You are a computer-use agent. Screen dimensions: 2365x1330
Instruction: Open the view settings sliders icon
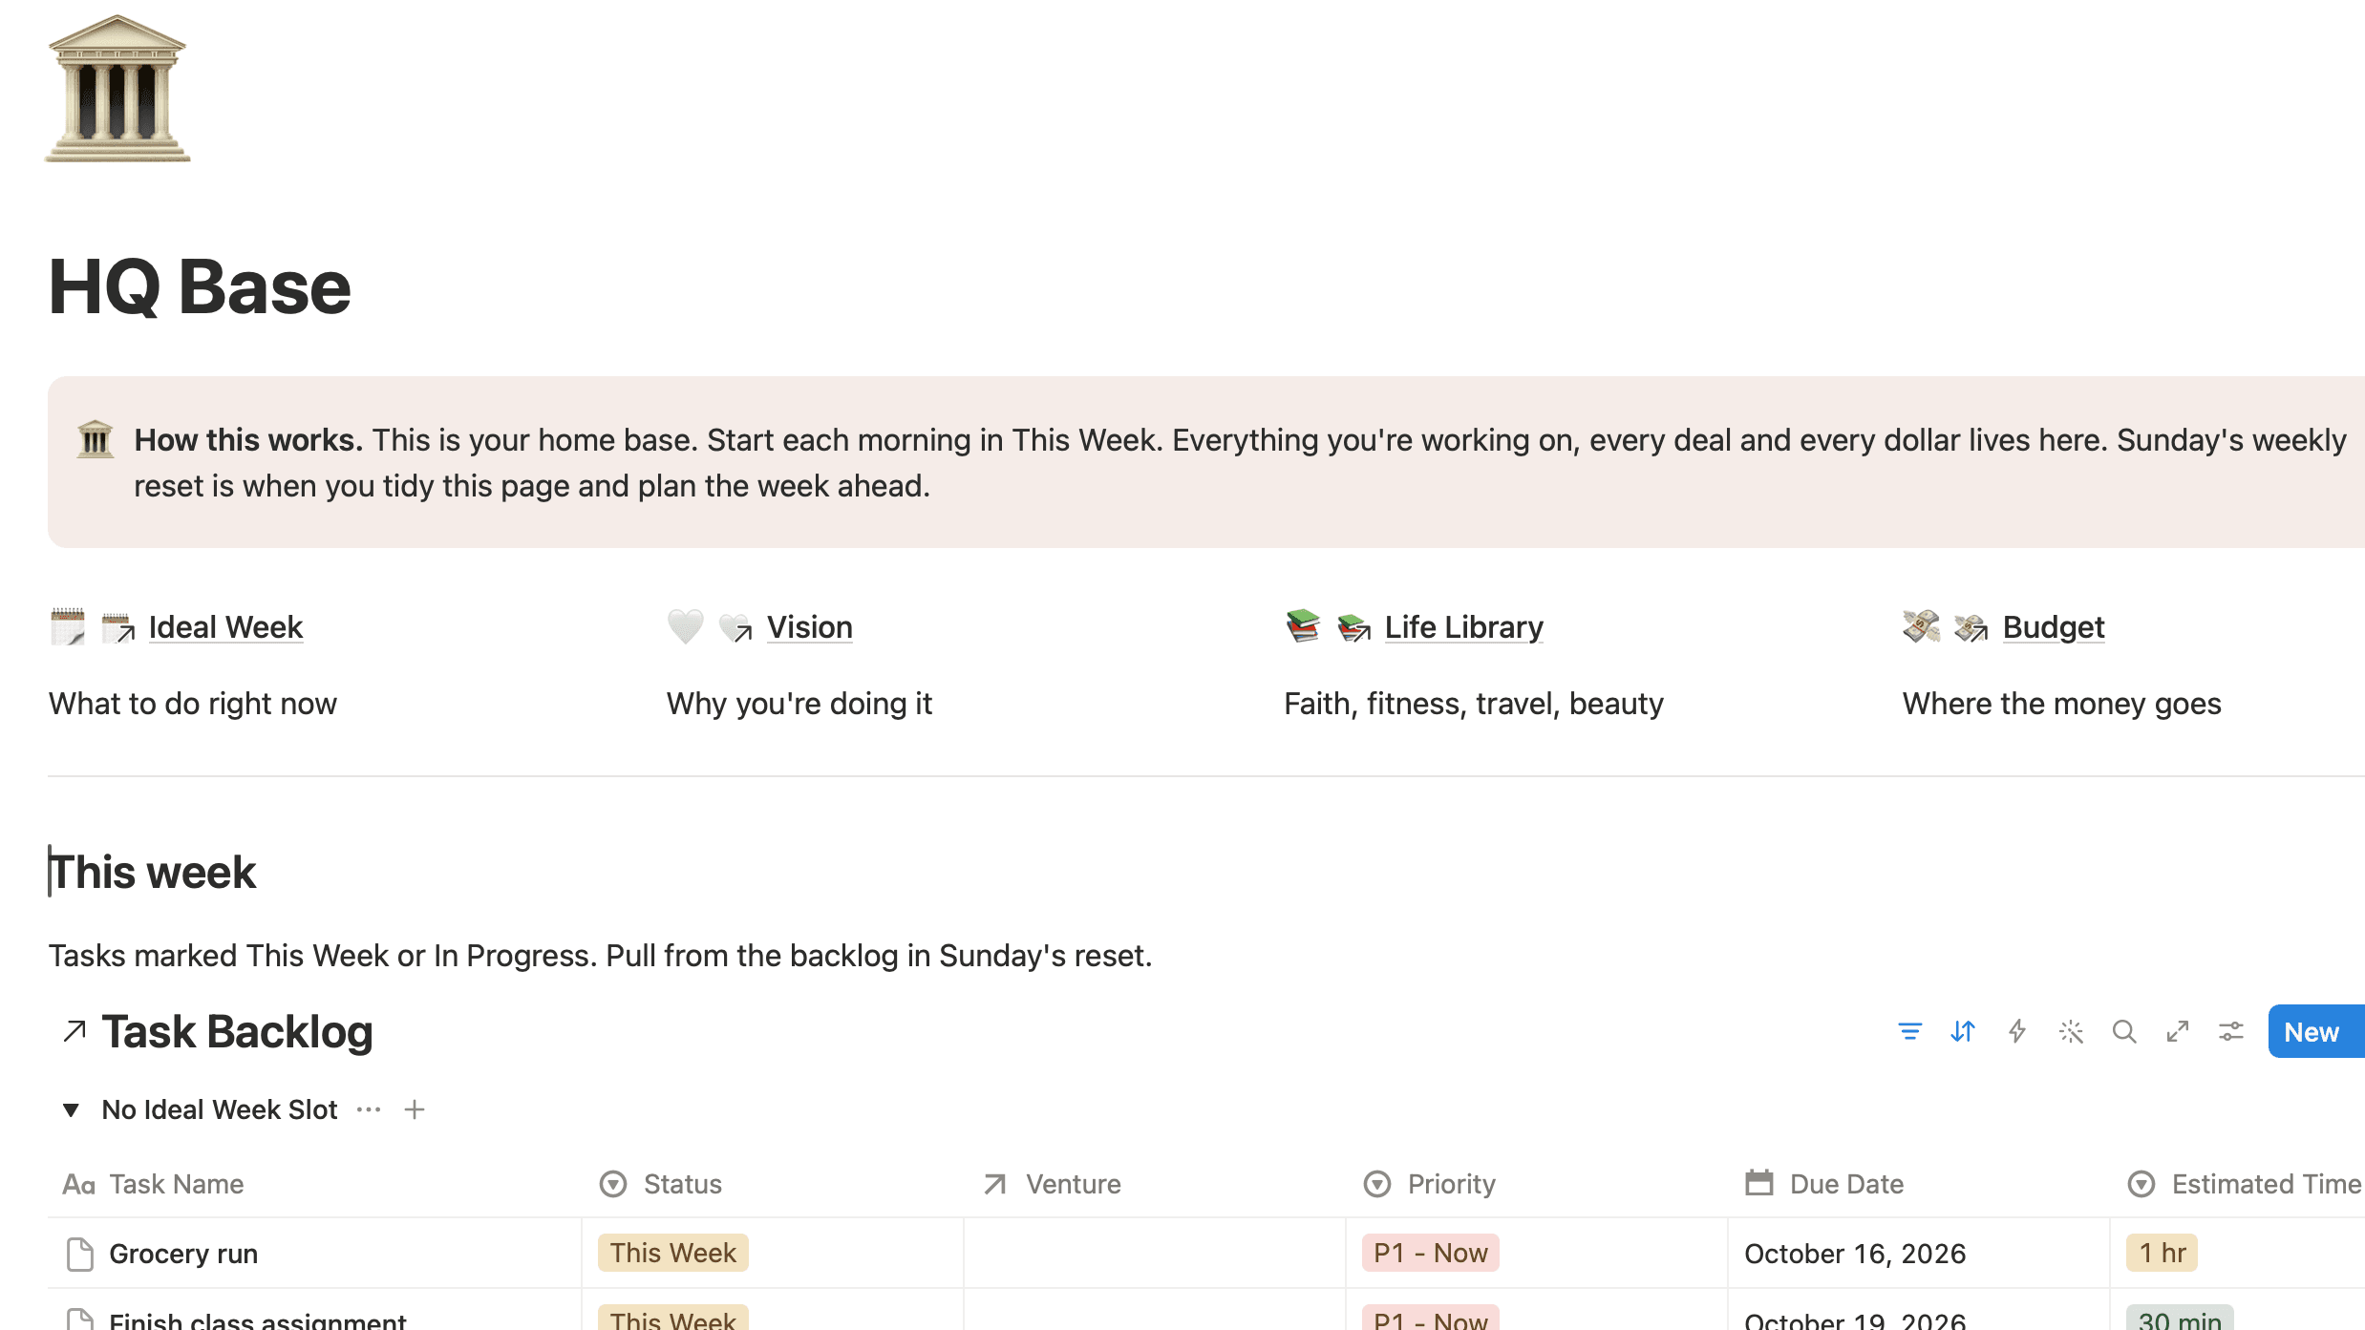[x=2230, y=1031]
